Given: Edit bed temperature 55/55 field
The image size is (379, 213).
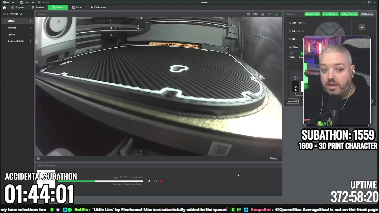Looking at the screenshot, I should point(297,31).
